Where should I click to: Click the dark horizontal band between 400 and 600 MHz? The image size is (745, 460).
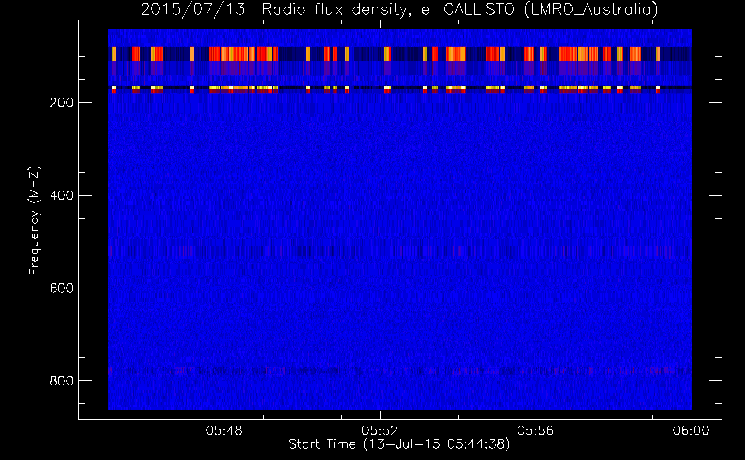coord(400,251)
